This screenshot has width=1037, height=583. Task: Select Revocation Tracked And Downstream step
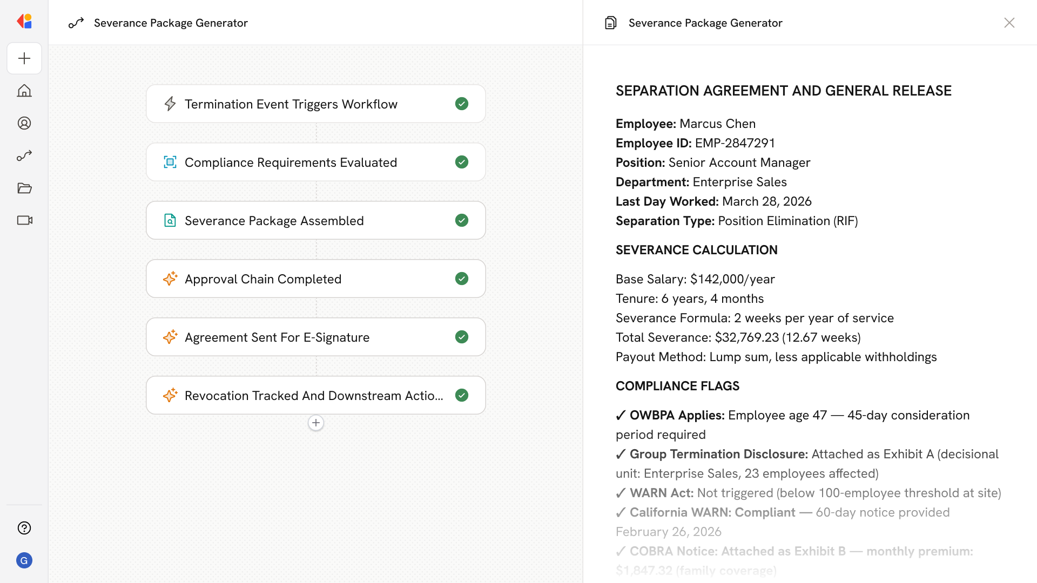pos(313,396)
